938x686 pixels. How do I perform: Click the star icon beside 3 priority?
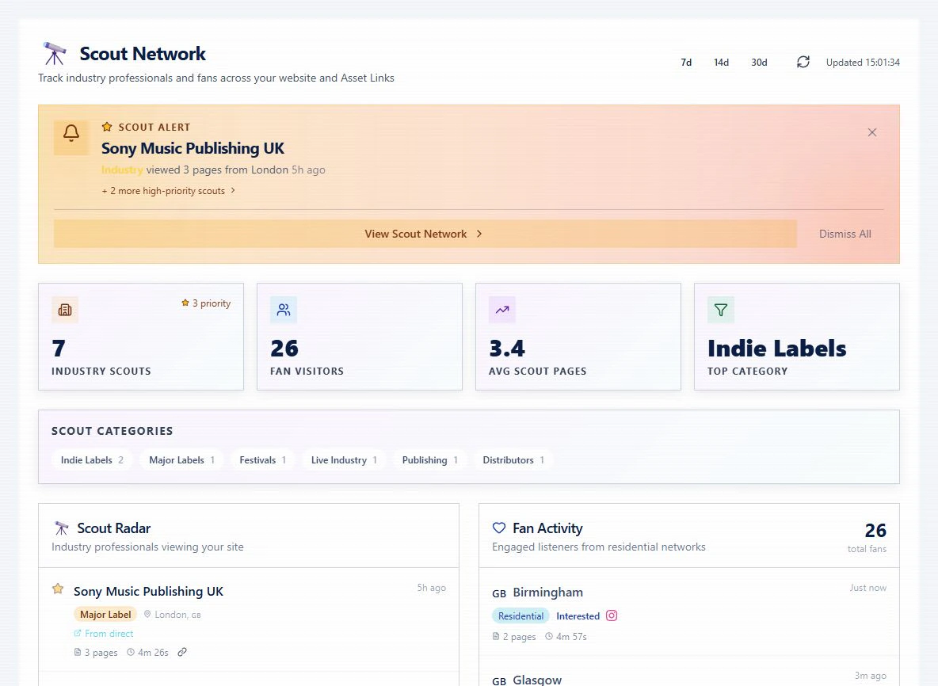pyautogui.click(x=185, y=303)
